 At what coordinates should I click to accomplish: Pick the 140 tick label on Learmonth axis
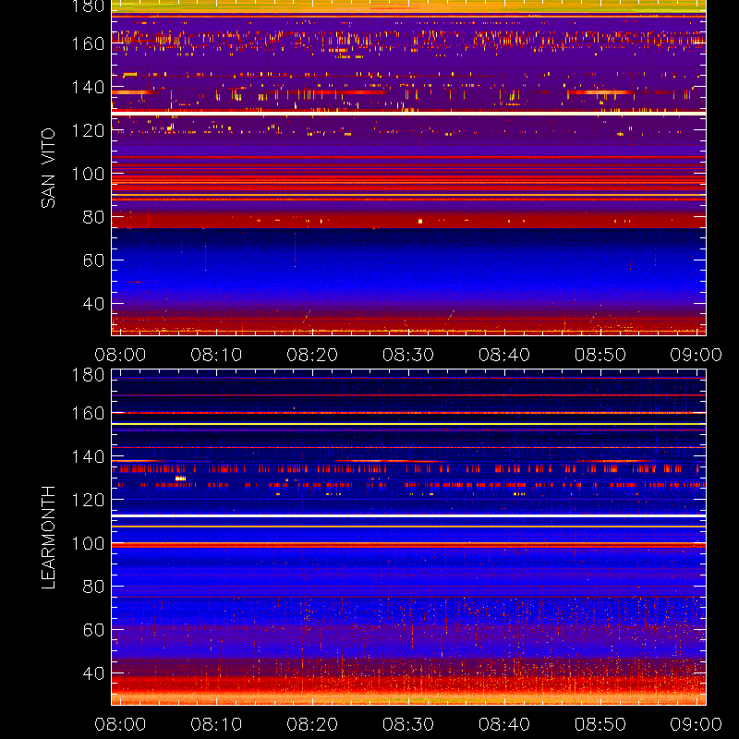88,456
